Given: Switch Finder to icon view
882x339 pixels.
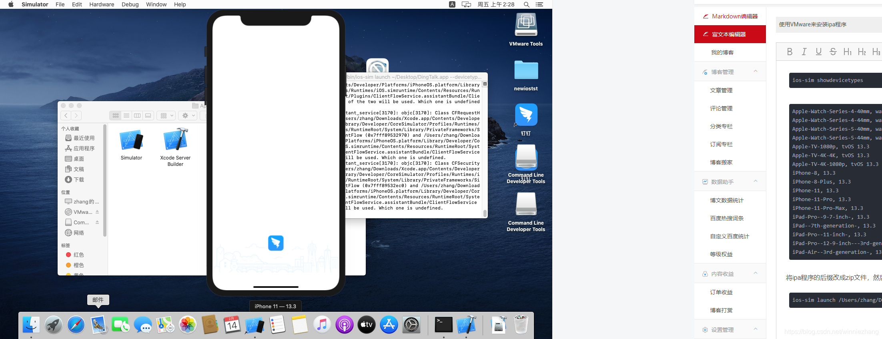Looking at the screenshot, I should coord(116,116).
